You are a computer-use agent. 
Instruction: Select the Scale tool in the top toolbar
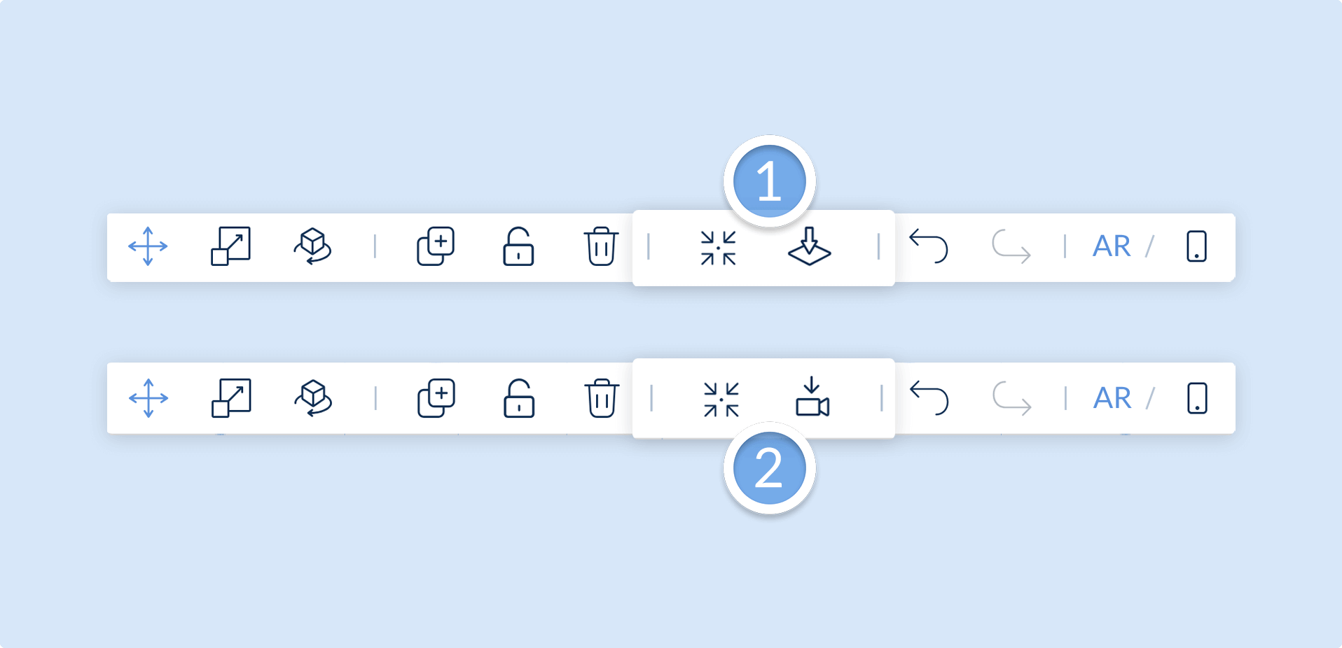[x=230, y=246]
